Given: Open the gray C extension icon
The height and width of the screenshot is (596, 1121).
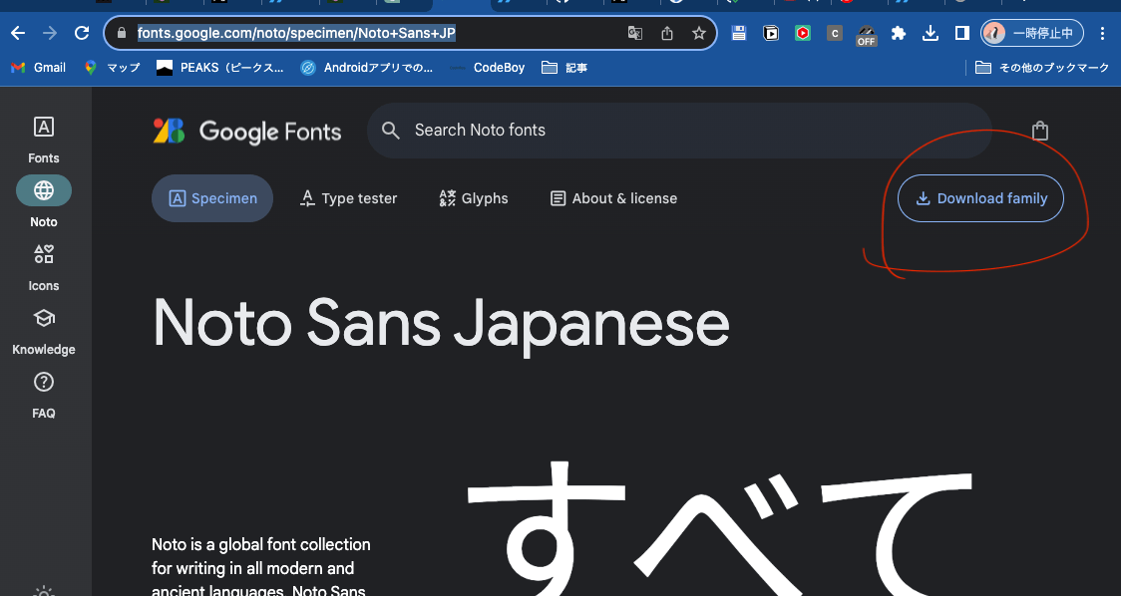Looking at the screenshot, I should click(x=835, y=33).
